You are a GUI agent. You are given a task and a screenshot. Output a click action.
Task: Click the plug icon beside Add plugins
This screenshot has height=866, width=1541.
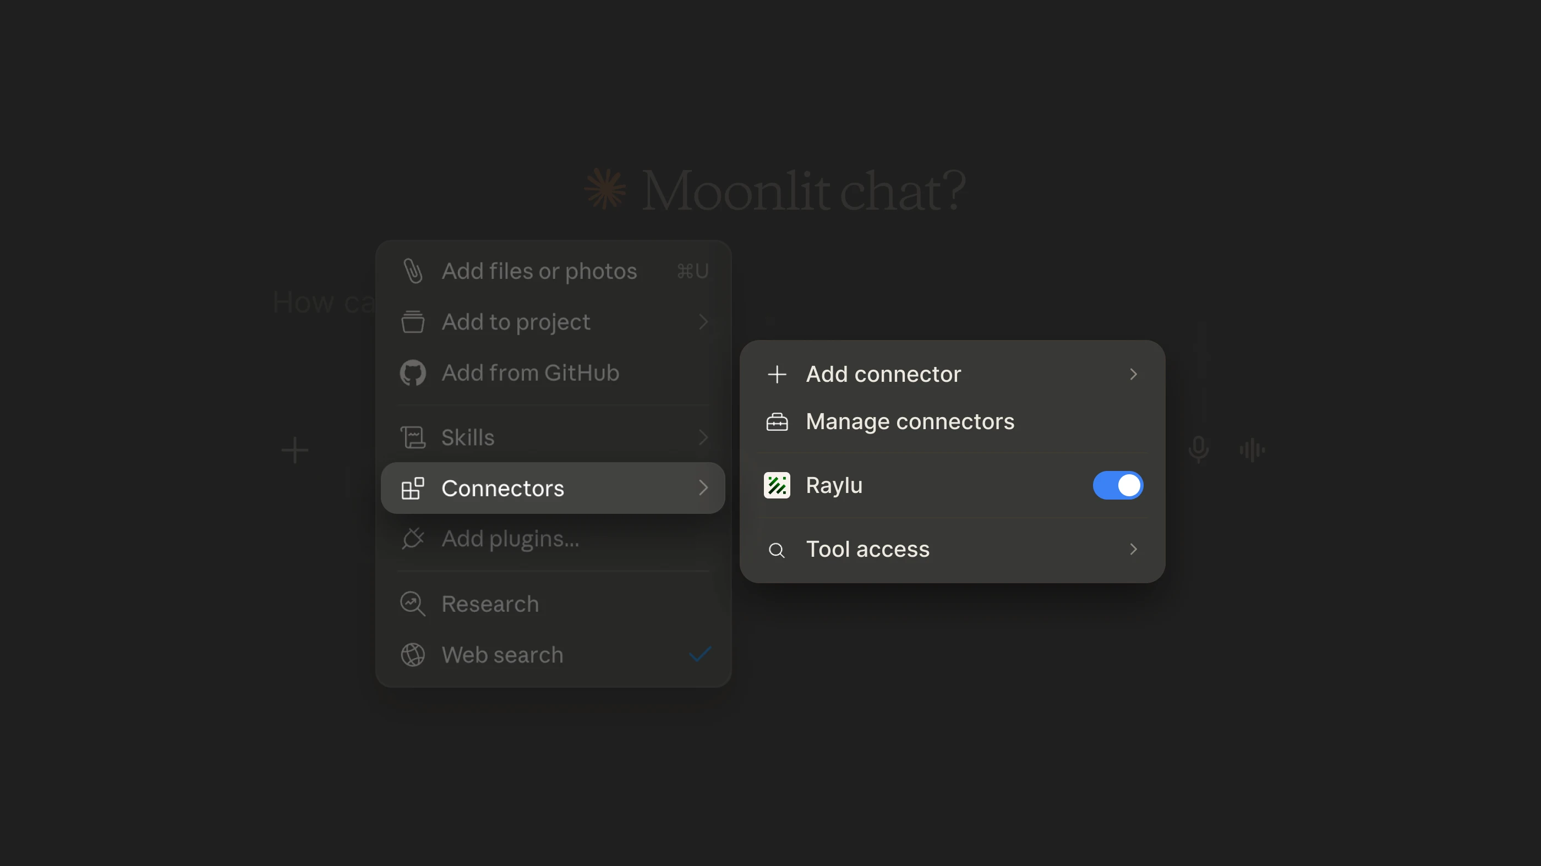(413, 538)
